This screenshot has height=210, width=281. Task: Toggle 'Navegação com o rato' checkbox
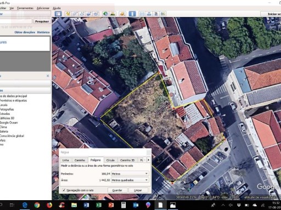[64, 190]
